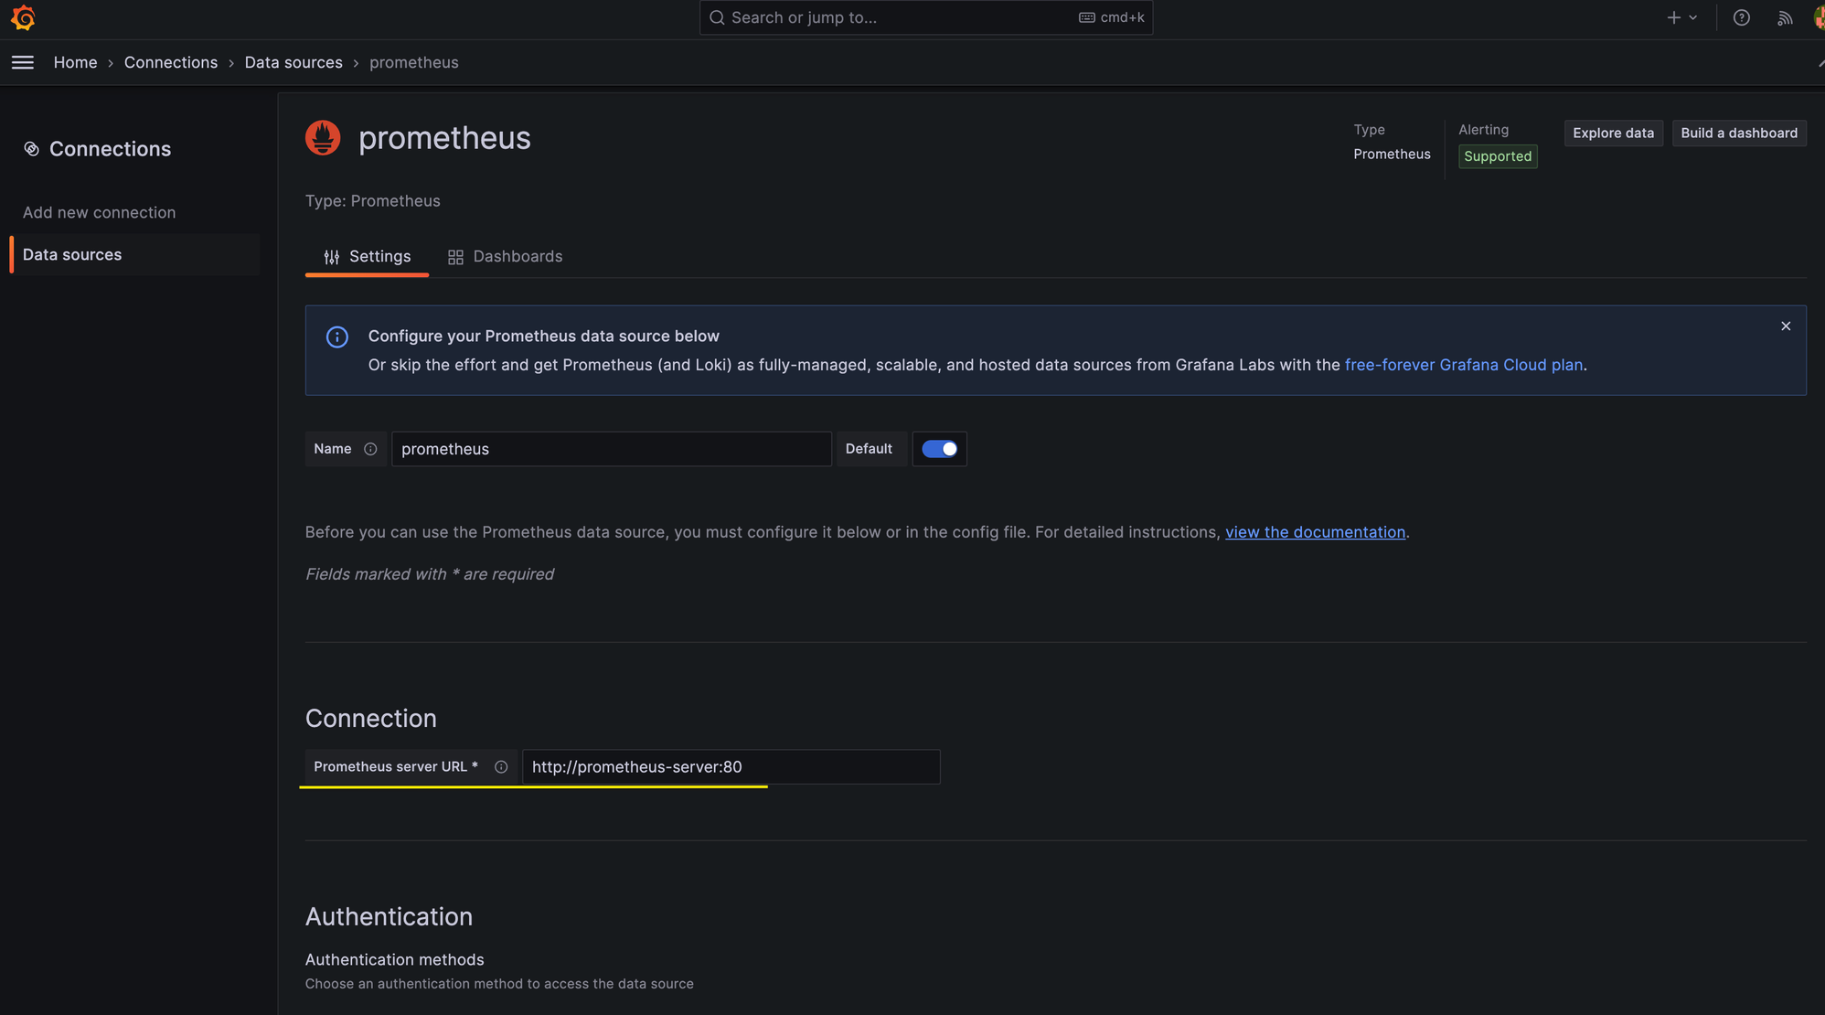This screenshot has height=1015, width=1825.
Task: Click the Name input field
Action: tap(612, 449)
